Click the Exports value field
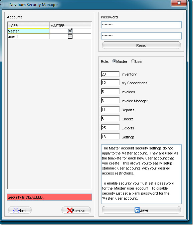The width and height of the screenshot is (193, 225). click(x=110, y=128)
